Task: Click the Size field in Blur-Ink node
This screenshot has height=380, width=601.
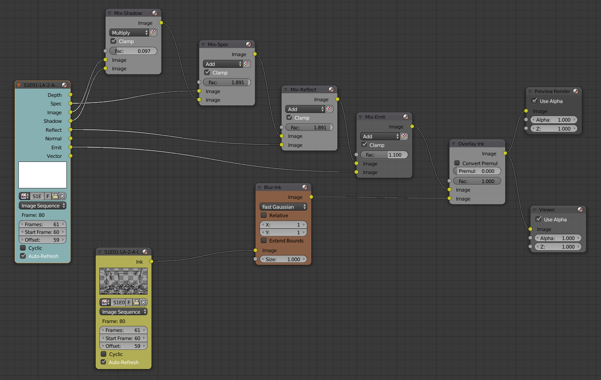Action: tap(283, 259)
